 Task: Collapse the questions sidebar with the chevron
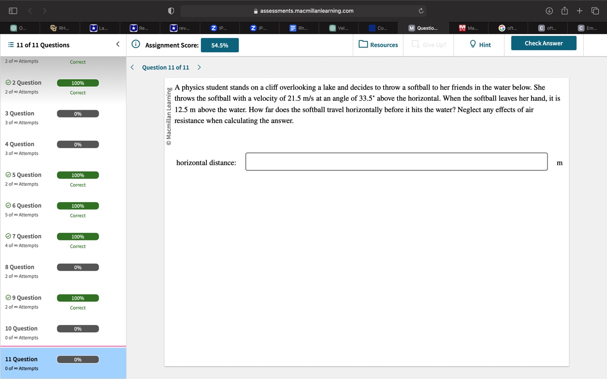118,44
